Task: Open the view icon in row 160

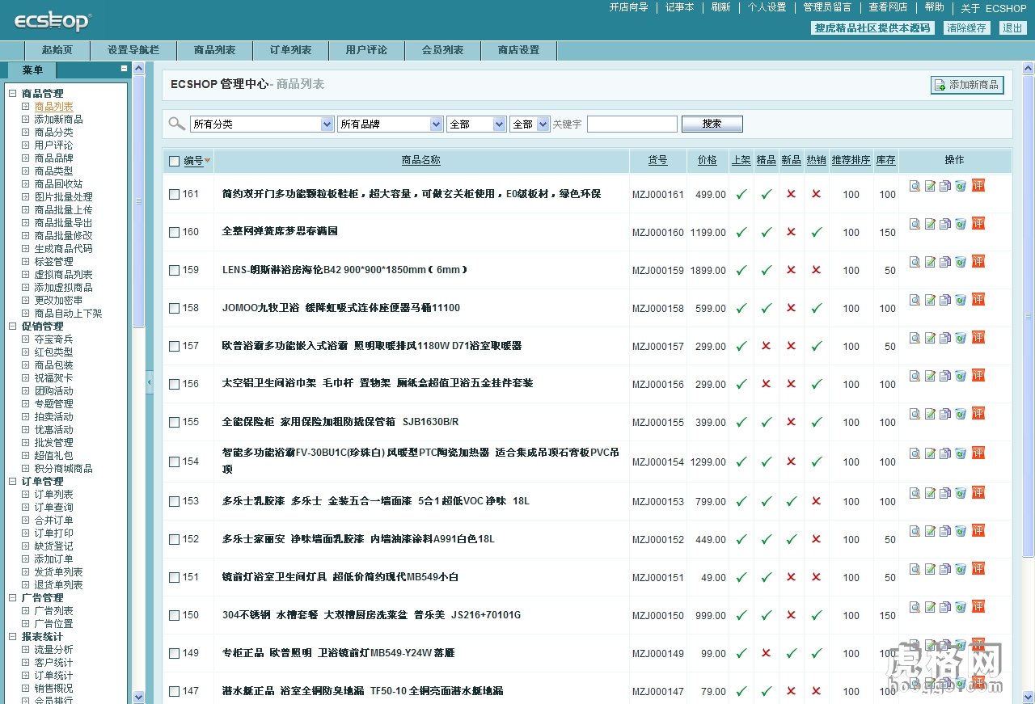Action: coord(915,224)
